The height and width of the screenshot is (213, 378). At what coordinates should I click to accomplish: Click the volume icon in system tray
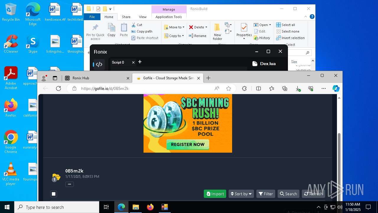340,207
